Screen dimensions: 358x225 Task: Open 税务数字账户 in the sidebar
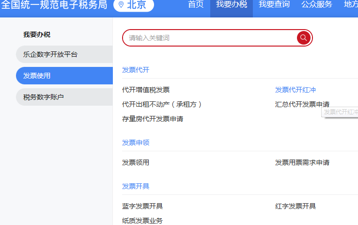pyautogui.click(x=44, y=97)
